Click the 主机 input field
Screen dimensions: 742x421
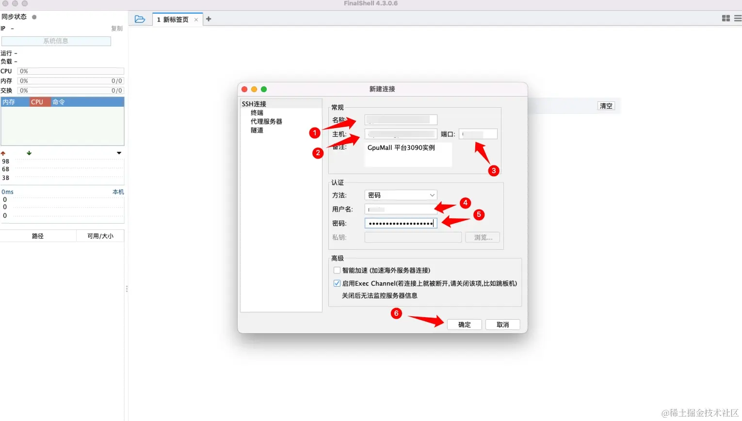pos(401,134)
